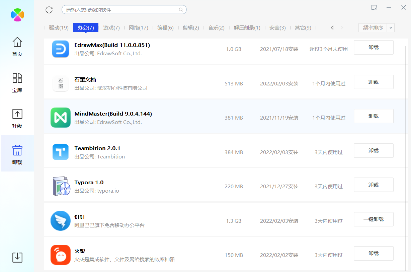Screen dimensions: 411x272
Task: Open the 网络(17) category tab
Action: [139, 28]
